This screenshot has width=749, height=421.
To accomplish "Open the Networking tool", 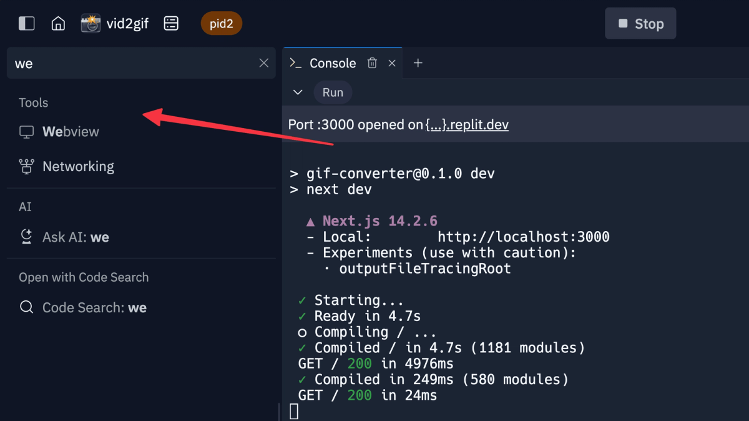I will pos(78,166).
